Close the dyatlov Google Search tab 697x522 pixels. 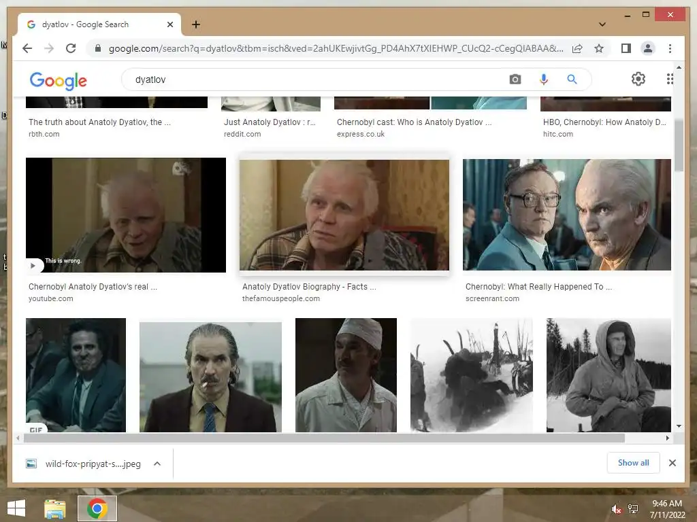tap(169, 24)
